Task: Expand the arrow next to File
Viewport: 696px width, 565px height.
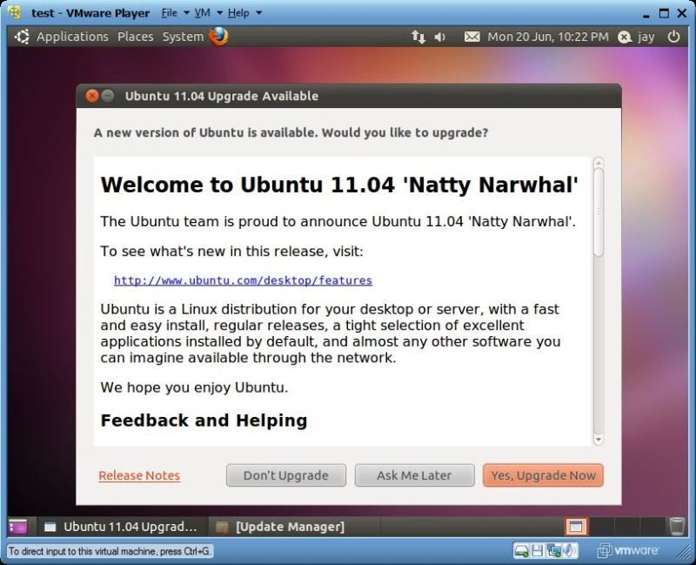Action: tap(186, 13)
